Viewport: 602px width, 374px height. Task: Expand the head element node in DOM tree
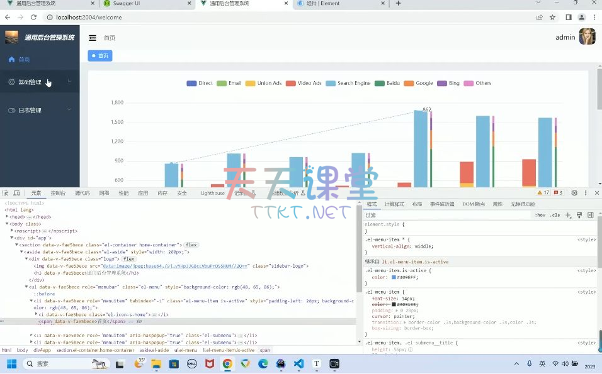pos(7,216)
